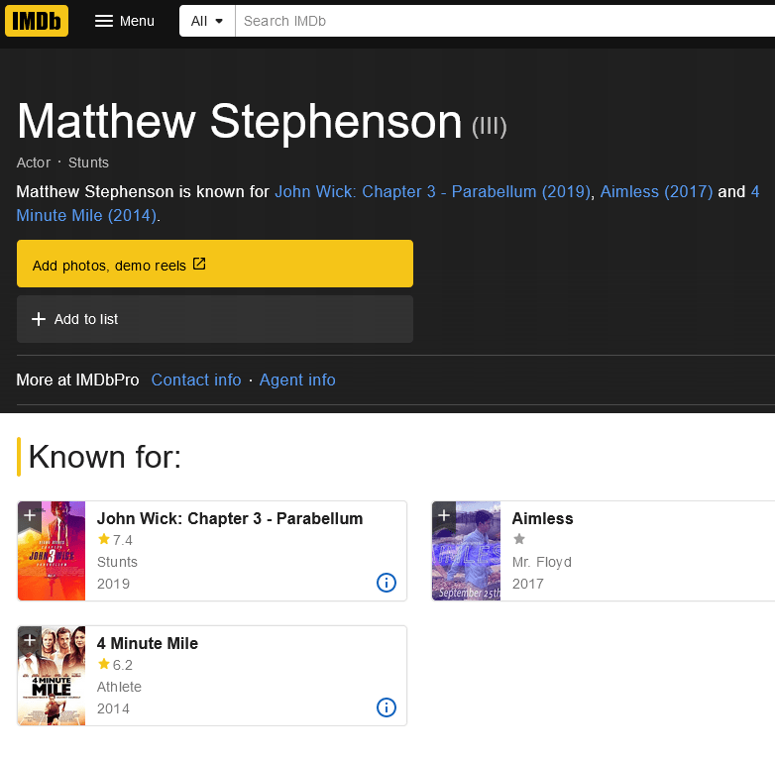The image size is (775, 760).
Task: Add Aimless poster to watchlist
Action: pos(444,515)
